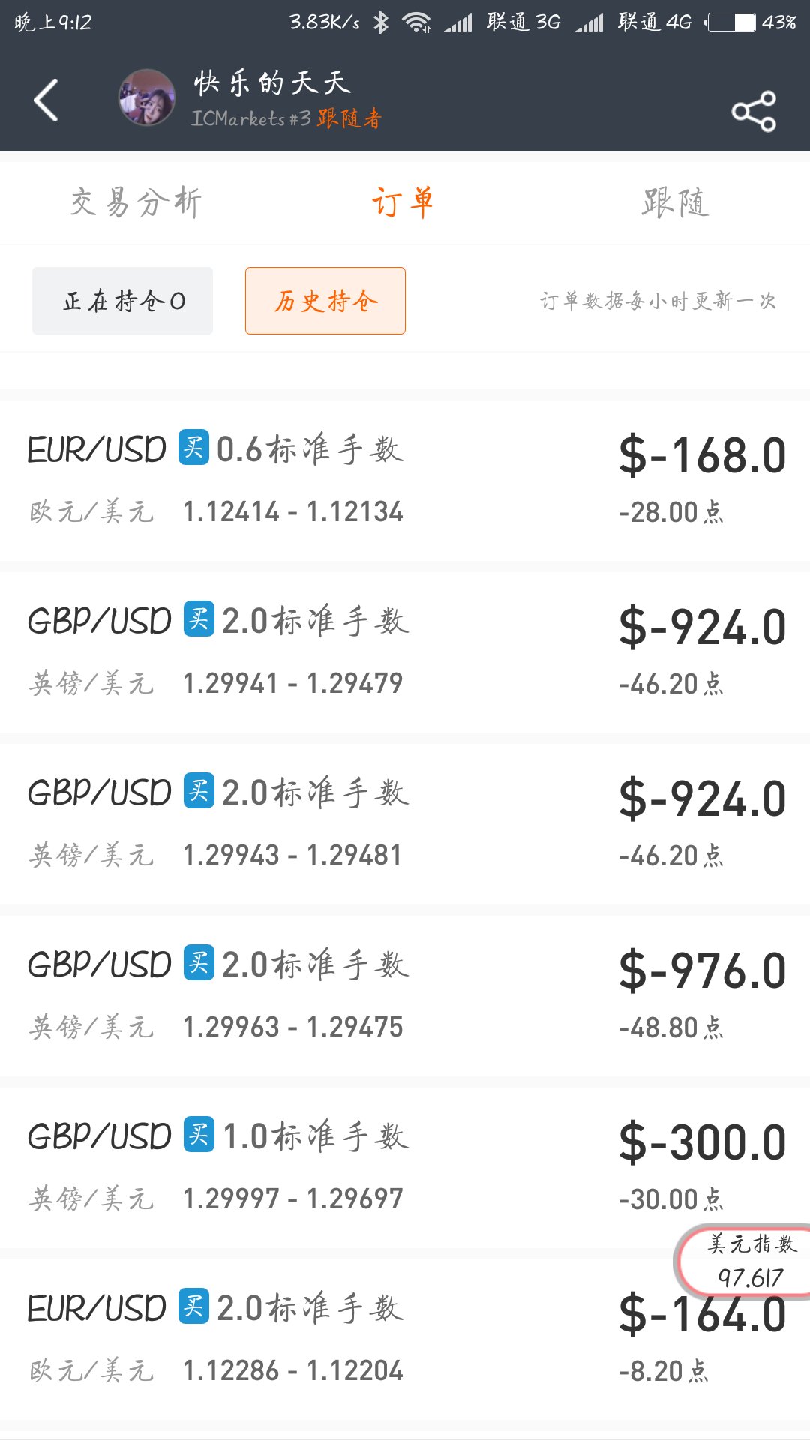The height and width of the screenshot is (1440, 810).
Task: Tap 快乐的天天 username in header
Action: coord(273,82)
